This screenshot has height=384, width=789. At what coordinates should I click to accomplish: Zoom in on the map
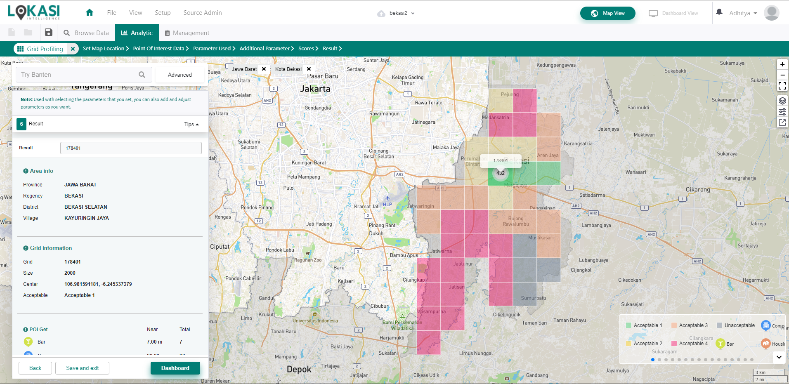tap(782, 64)
